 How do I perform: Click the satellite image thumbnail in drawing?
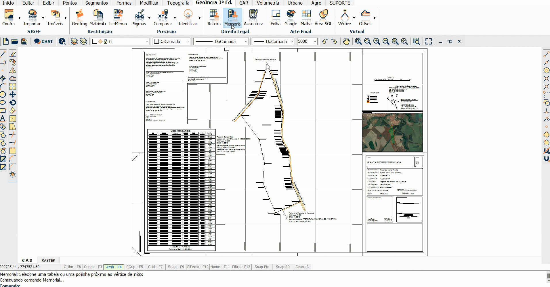point(392,132)
